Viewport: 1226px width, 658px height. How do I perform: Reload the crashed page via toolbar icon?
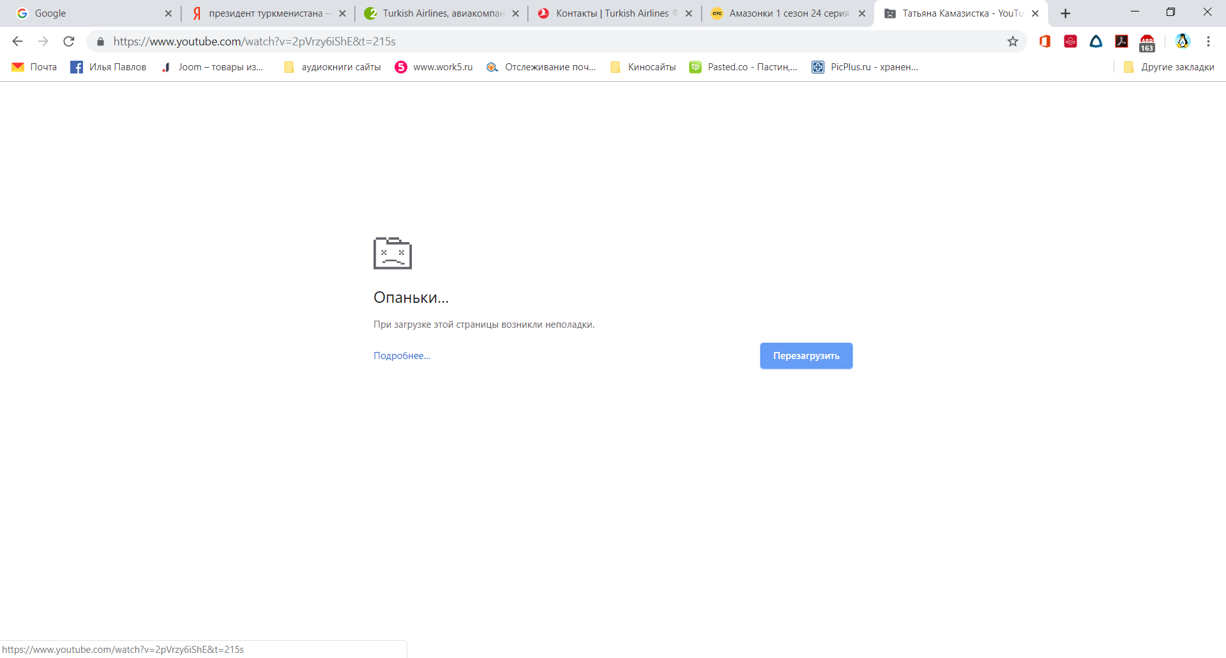coord(69,42)
